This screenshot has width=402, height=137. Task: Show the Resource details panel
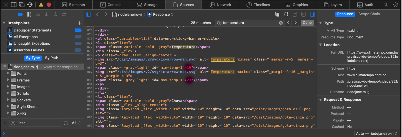[x=345, y=14]
